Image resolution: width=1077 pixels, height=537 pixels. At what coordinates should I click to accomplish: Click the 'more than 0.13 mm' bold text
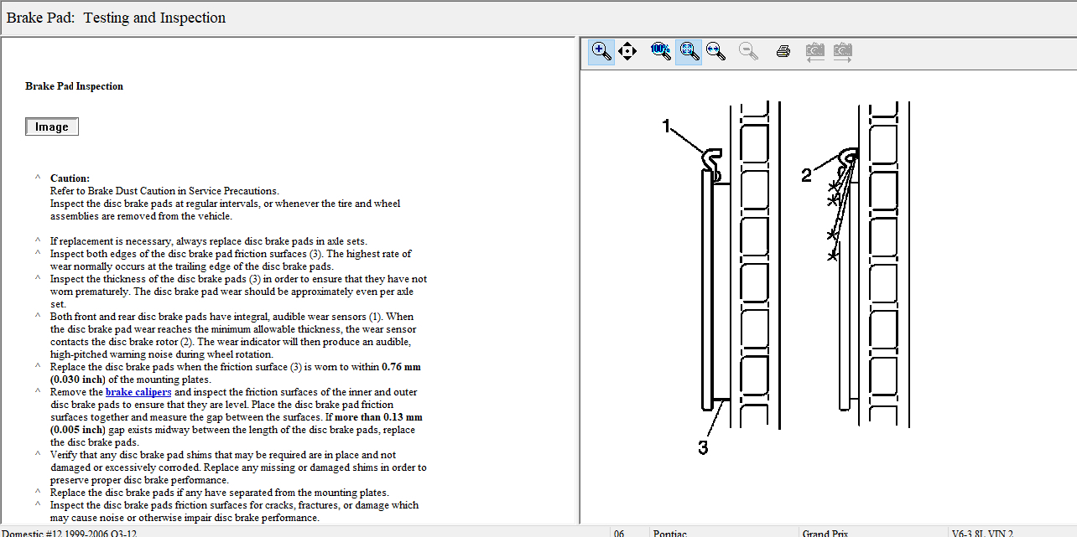point(379,417)
